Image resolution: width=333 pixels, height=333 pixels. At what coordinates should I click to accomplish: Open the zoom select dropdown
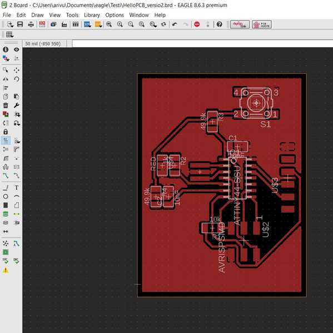(x=153, y=24)
